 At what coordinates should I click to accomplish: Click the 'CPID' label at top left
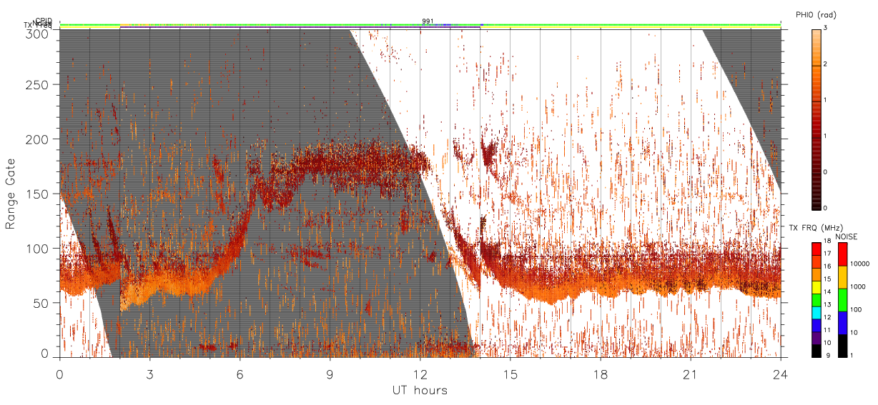tap(44, 21)
